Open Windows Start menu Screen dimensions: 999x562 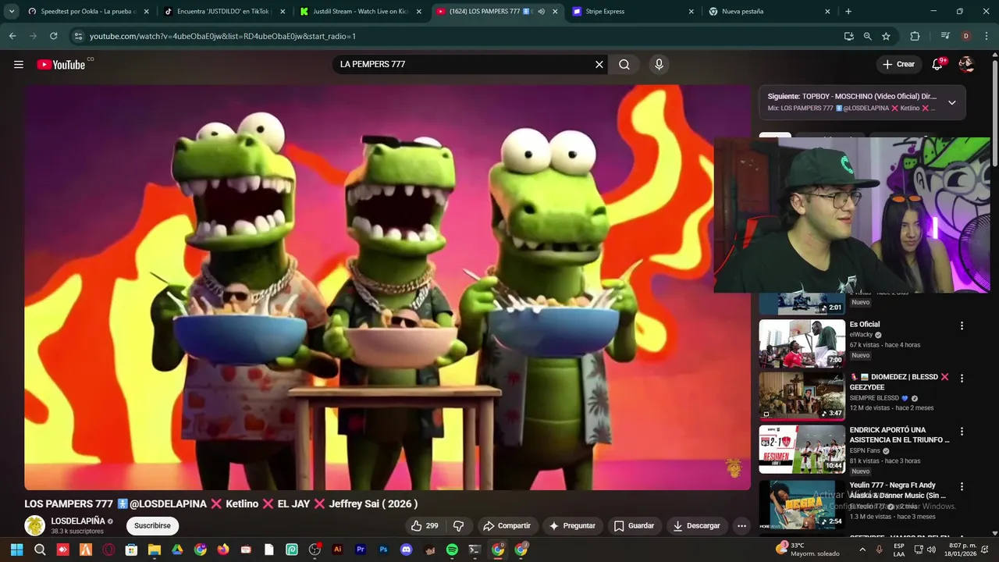[x=16, y=550]
